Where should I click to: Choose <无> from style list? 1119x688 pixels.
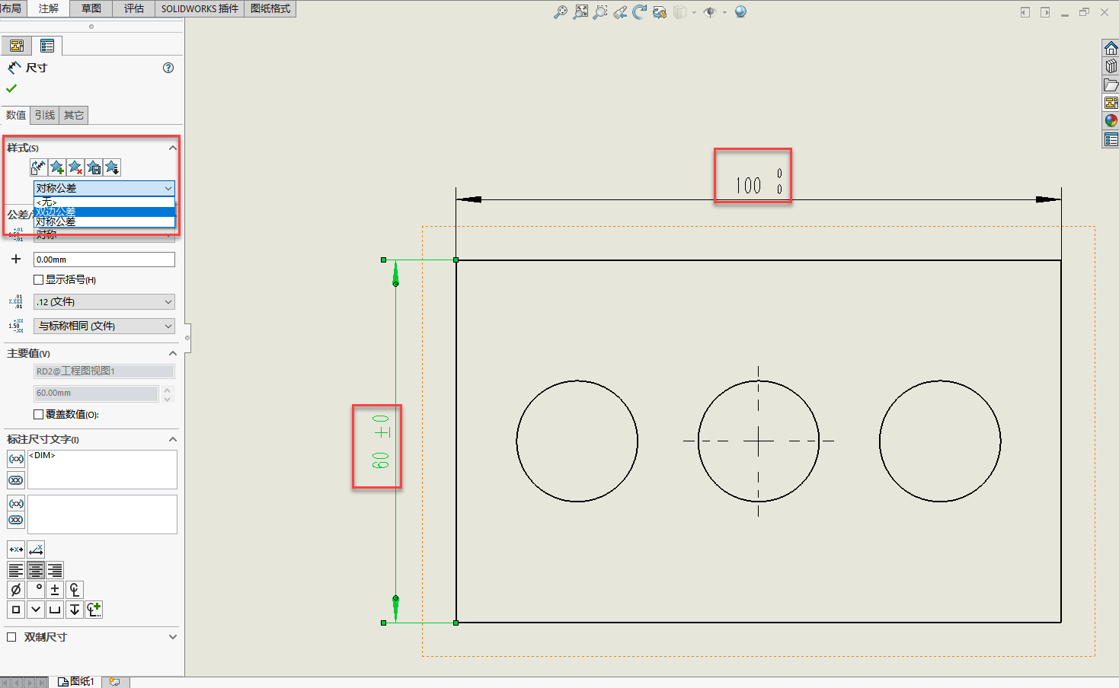coord(104,202)
